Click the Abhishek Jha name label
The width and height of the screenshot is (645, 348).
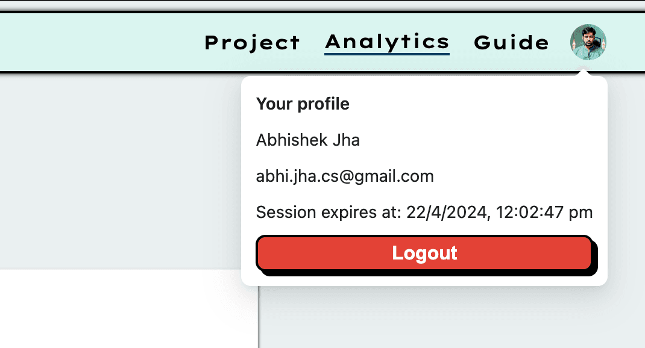pyautogui.click(x=307, y=140)
